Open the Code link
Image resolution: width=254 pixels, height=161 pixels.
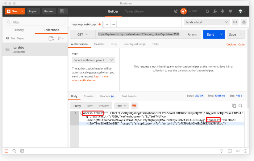[x=241, y=44]
